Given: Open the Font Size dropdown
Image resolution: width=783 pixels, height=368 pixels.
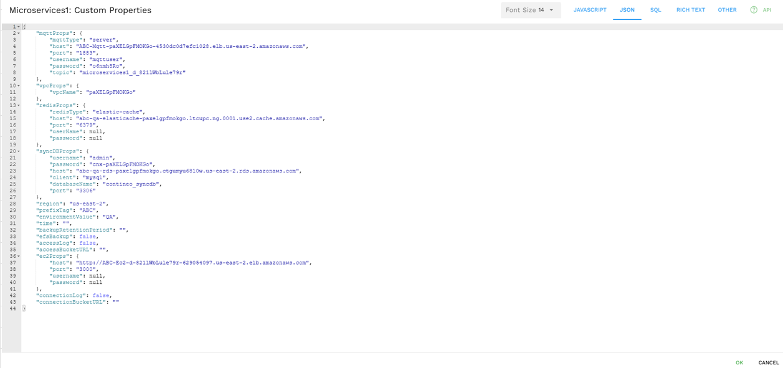Looking at the screenshot, I should point(531,10).
